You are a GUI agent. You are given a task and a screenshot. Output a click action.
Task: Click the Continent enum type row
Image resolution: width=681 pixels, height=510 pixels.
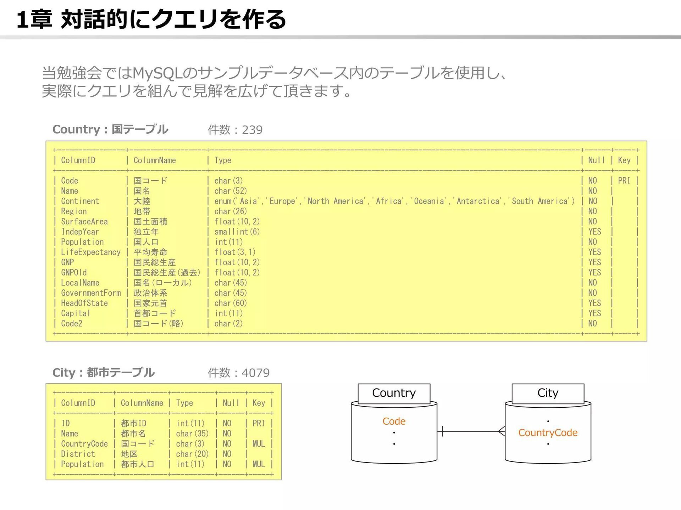point(394,201)
